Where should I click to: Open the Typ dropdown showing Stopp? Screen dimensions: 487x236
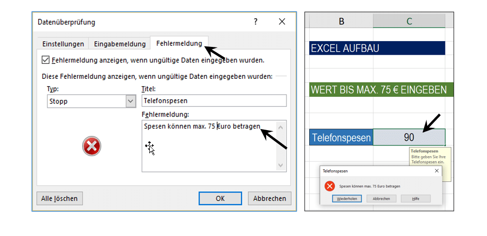tap(91, 102)
